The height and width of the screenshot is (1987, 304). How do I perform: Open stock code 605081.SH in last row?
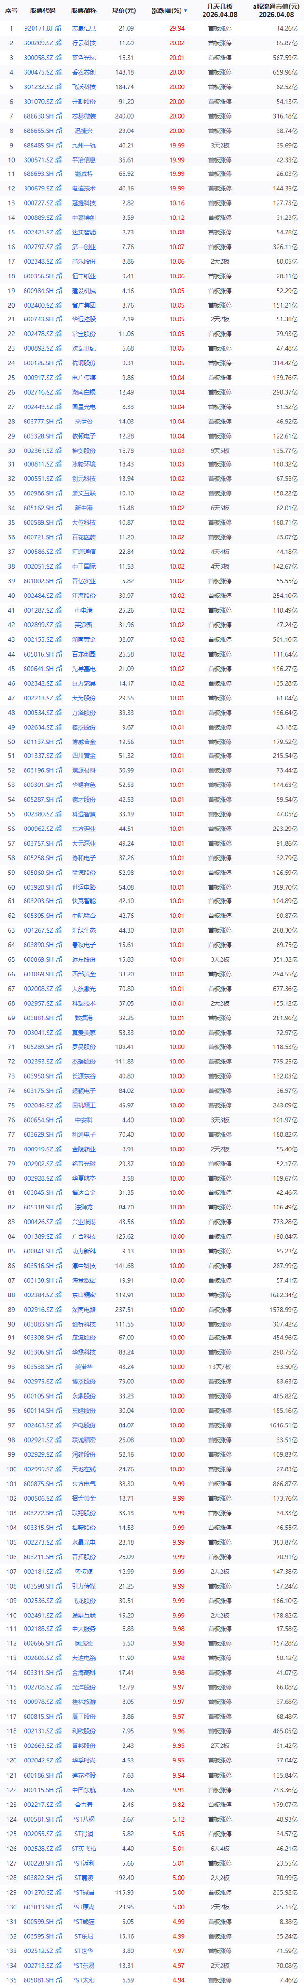click(39, 1978)
